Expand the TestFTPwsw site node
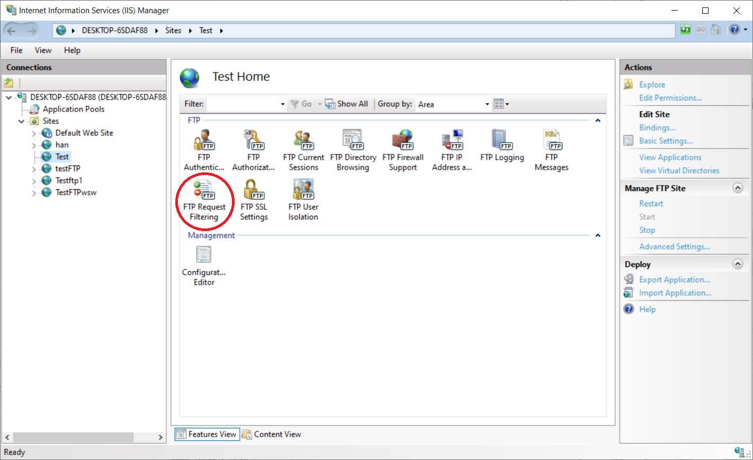 click(34, 193)
